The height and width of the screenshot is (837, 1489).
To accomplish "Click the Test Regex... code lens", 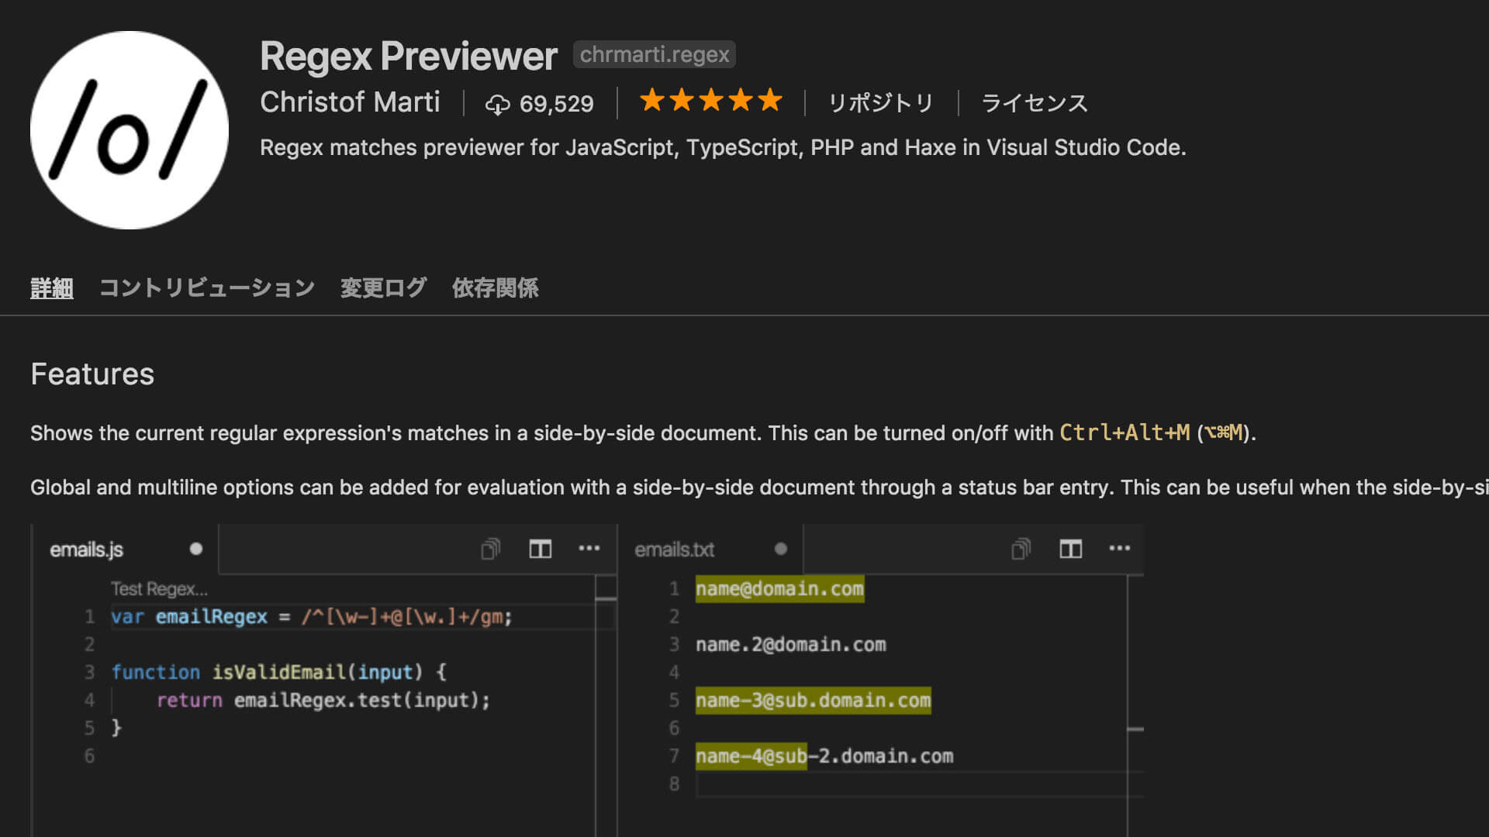I will click(x=161, y=589).
